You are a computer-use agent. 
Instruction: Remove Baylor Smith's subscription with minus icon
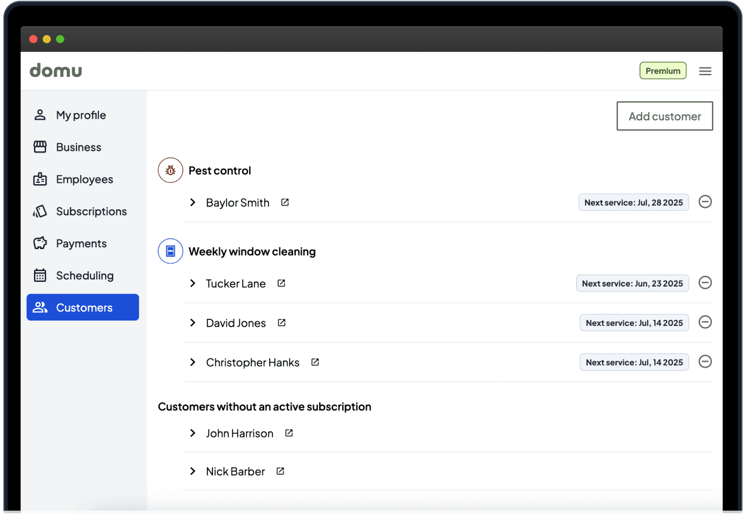pyautogui.click(x=705, y=202)
